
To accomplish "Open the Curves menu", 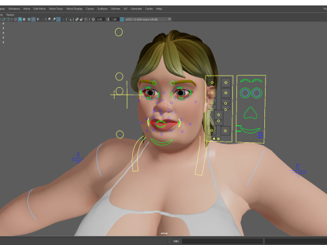I will pos(90,9).
